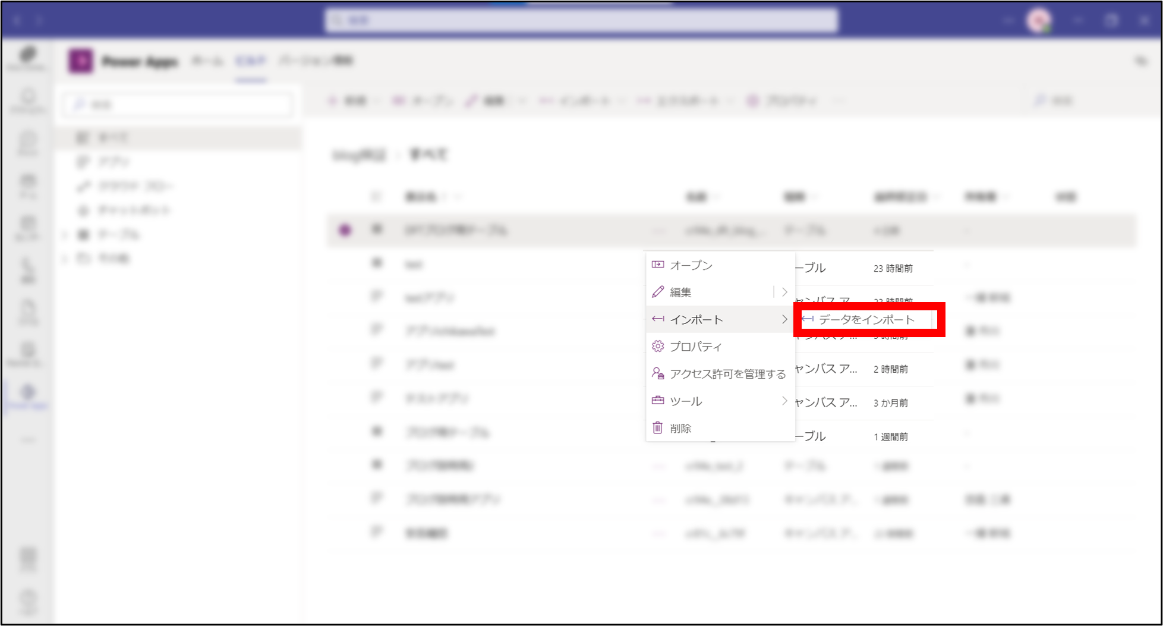The height and width of the screenshot is (626, 1163).
Task: Expand the ツール submenu arrow
Action: click(784, 401)
